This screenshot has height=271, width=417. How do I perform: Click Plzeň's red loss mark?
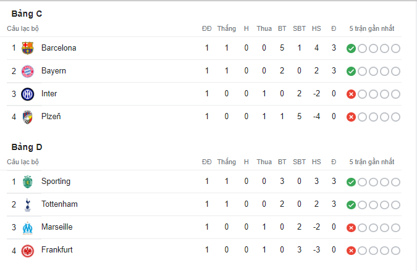[351, 117]
